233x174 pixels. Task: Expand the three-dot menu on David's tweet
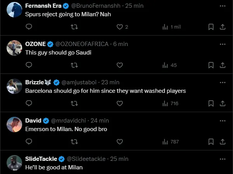223,120
